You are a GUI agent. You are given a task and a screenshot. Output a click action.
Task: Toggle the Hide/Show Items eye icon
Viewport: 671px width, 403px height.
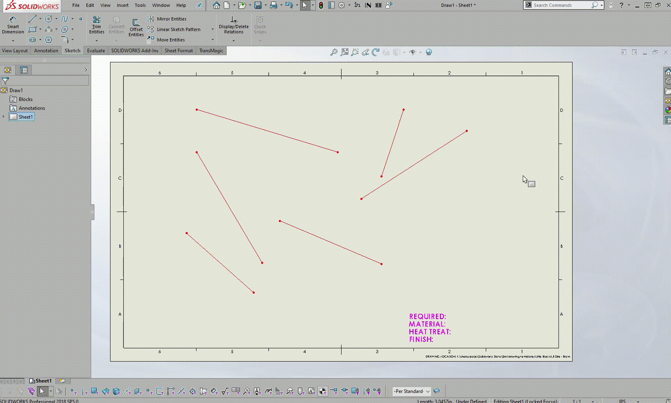pyautogui.click(x=412, y=52)
